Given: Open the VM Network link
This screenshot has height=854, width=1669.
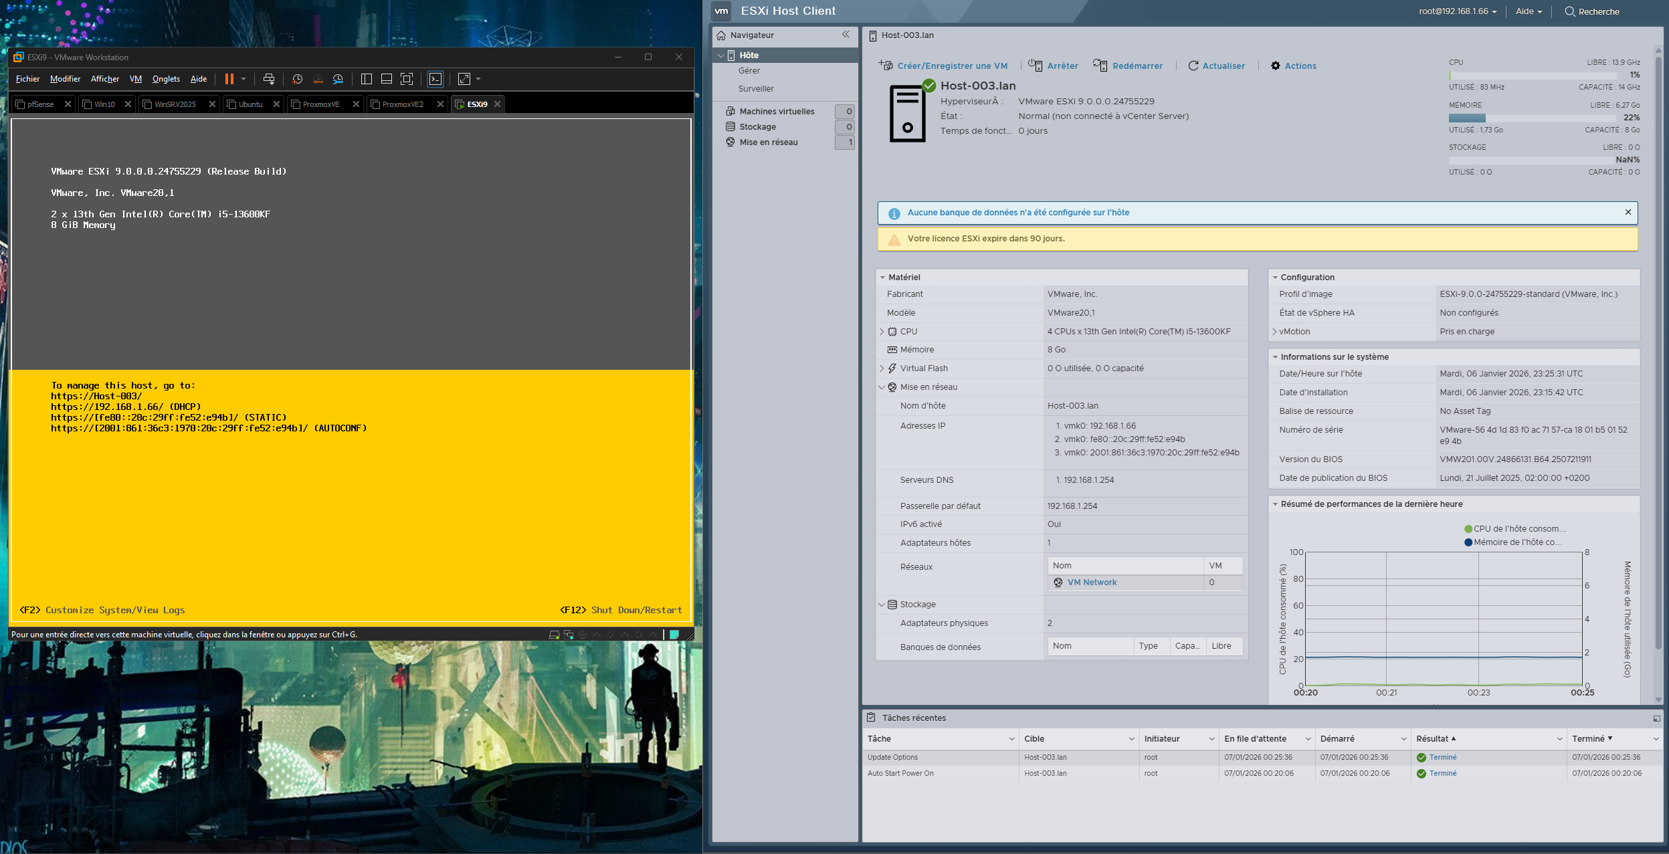Looking at the screenshot, I should coord(1092,582).
